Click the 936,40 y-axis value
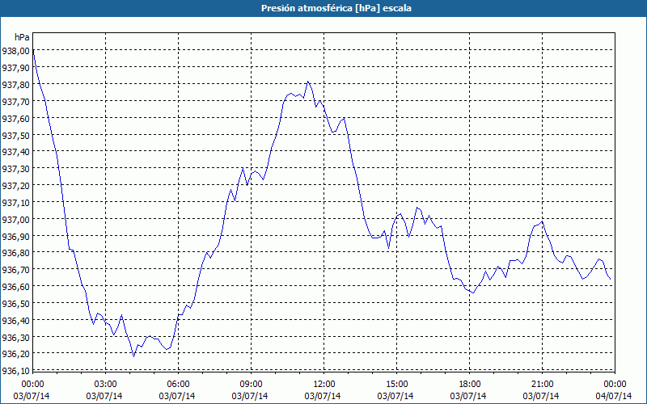This screenshot has width=647, height=404. coord(15,320)
